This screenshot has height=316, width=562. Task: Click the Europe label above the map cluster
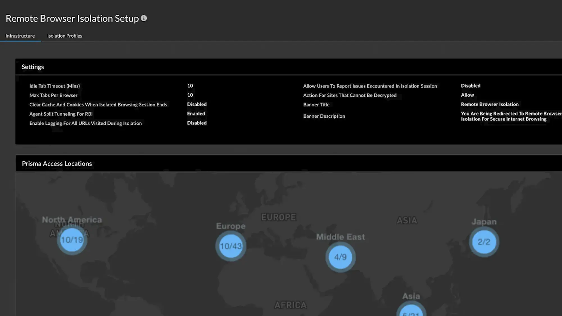click(x=231, y=226)
